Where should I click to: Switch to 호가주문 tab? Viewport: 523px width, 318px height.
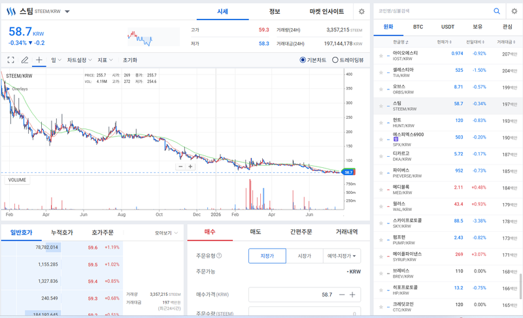(x=103, y=232)
